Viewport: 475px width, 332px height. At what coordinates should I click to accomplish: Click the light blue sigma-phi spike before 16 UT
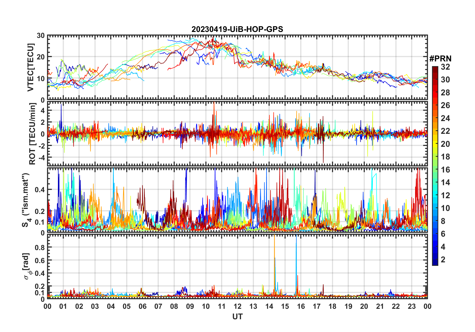(x=296, y=250)
